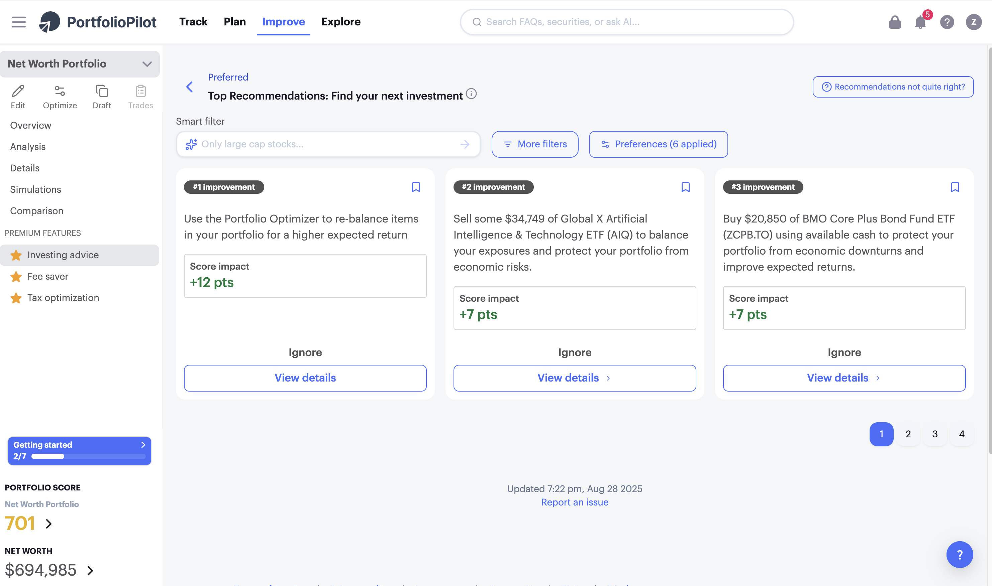Open the Optimize sliders tool
The height and width of the screenshot is (586, 992).
coord(60,97)
